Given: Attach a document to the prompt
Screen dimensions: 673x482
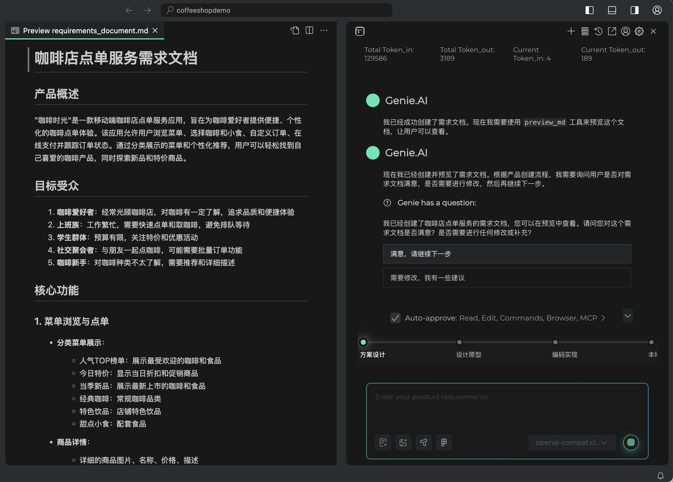Looking at the screenshot, I should [383, 443].
